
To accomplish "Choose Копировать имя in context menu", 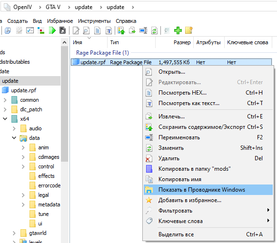I will click(208, 179).
